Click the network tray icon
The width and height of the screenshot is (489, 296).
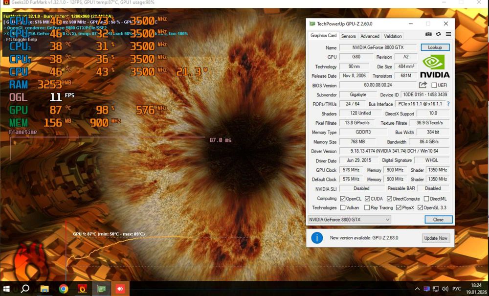pos(436,289)
